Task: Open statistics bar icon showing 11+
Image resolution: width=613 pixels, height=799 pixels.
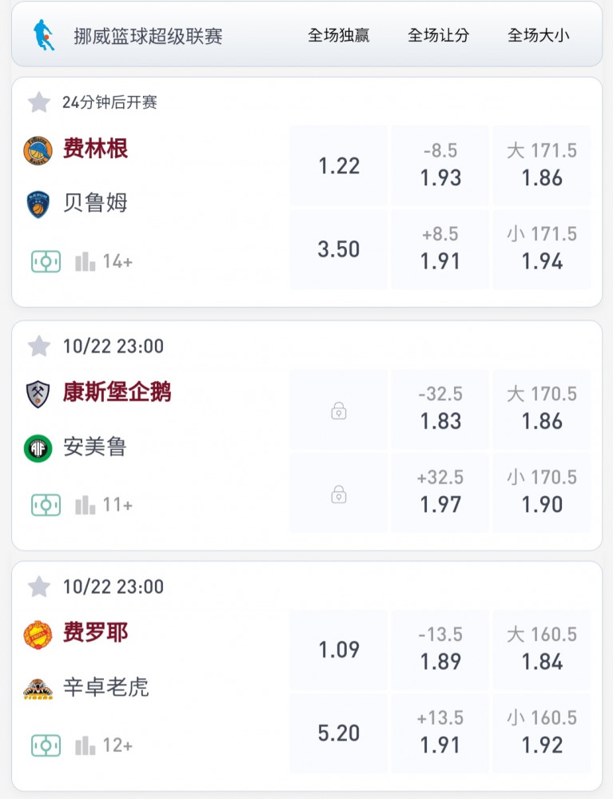Action: 85,505
